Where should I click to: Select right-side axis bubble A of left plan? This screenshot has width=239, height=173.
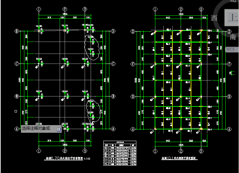113,129
